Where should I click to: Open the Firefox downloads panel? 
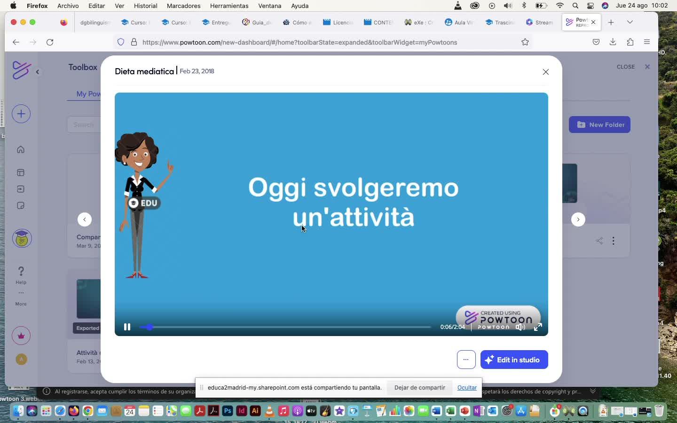(613, 42)
